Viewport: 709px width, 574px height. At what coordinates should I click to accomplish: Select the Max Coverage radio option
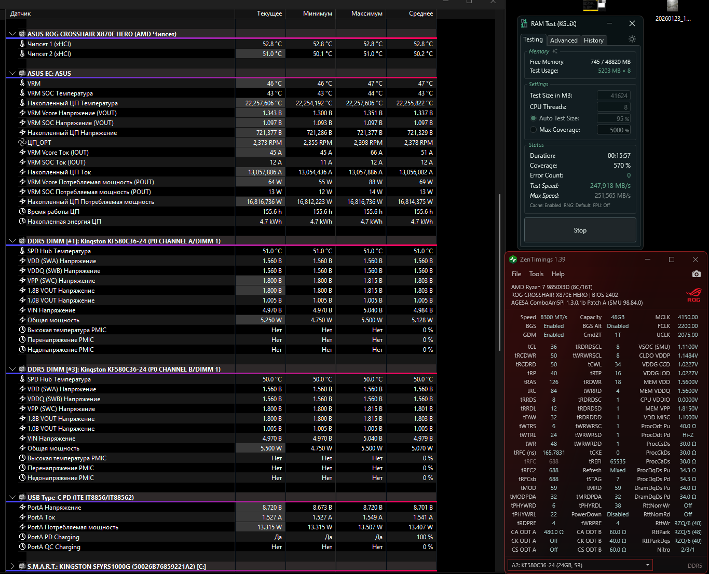534,130
